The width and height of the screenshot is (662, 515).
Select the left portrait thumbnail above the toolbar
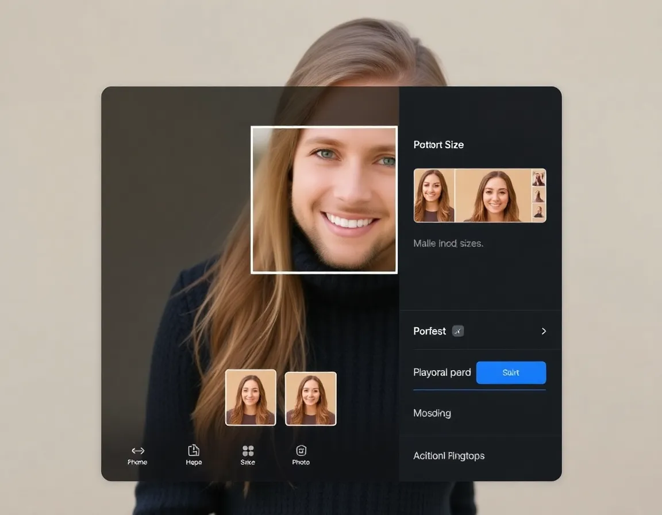click(x=251, y=398)
